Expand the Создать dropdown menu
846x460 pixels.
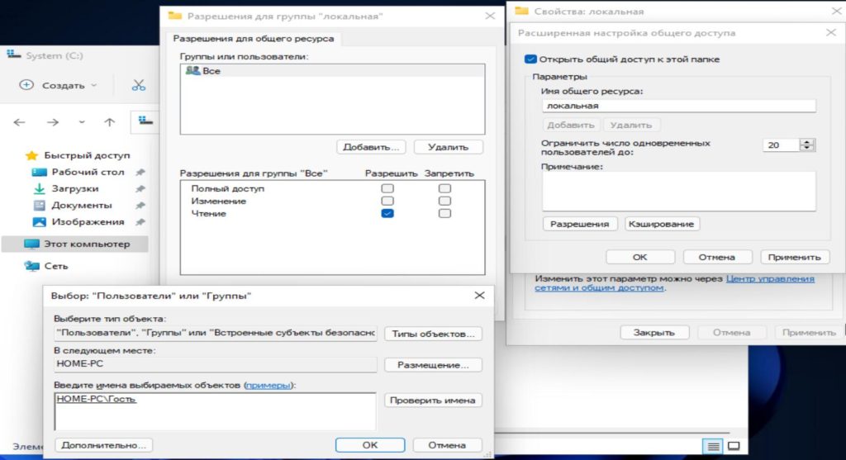[x=58, y=85]
